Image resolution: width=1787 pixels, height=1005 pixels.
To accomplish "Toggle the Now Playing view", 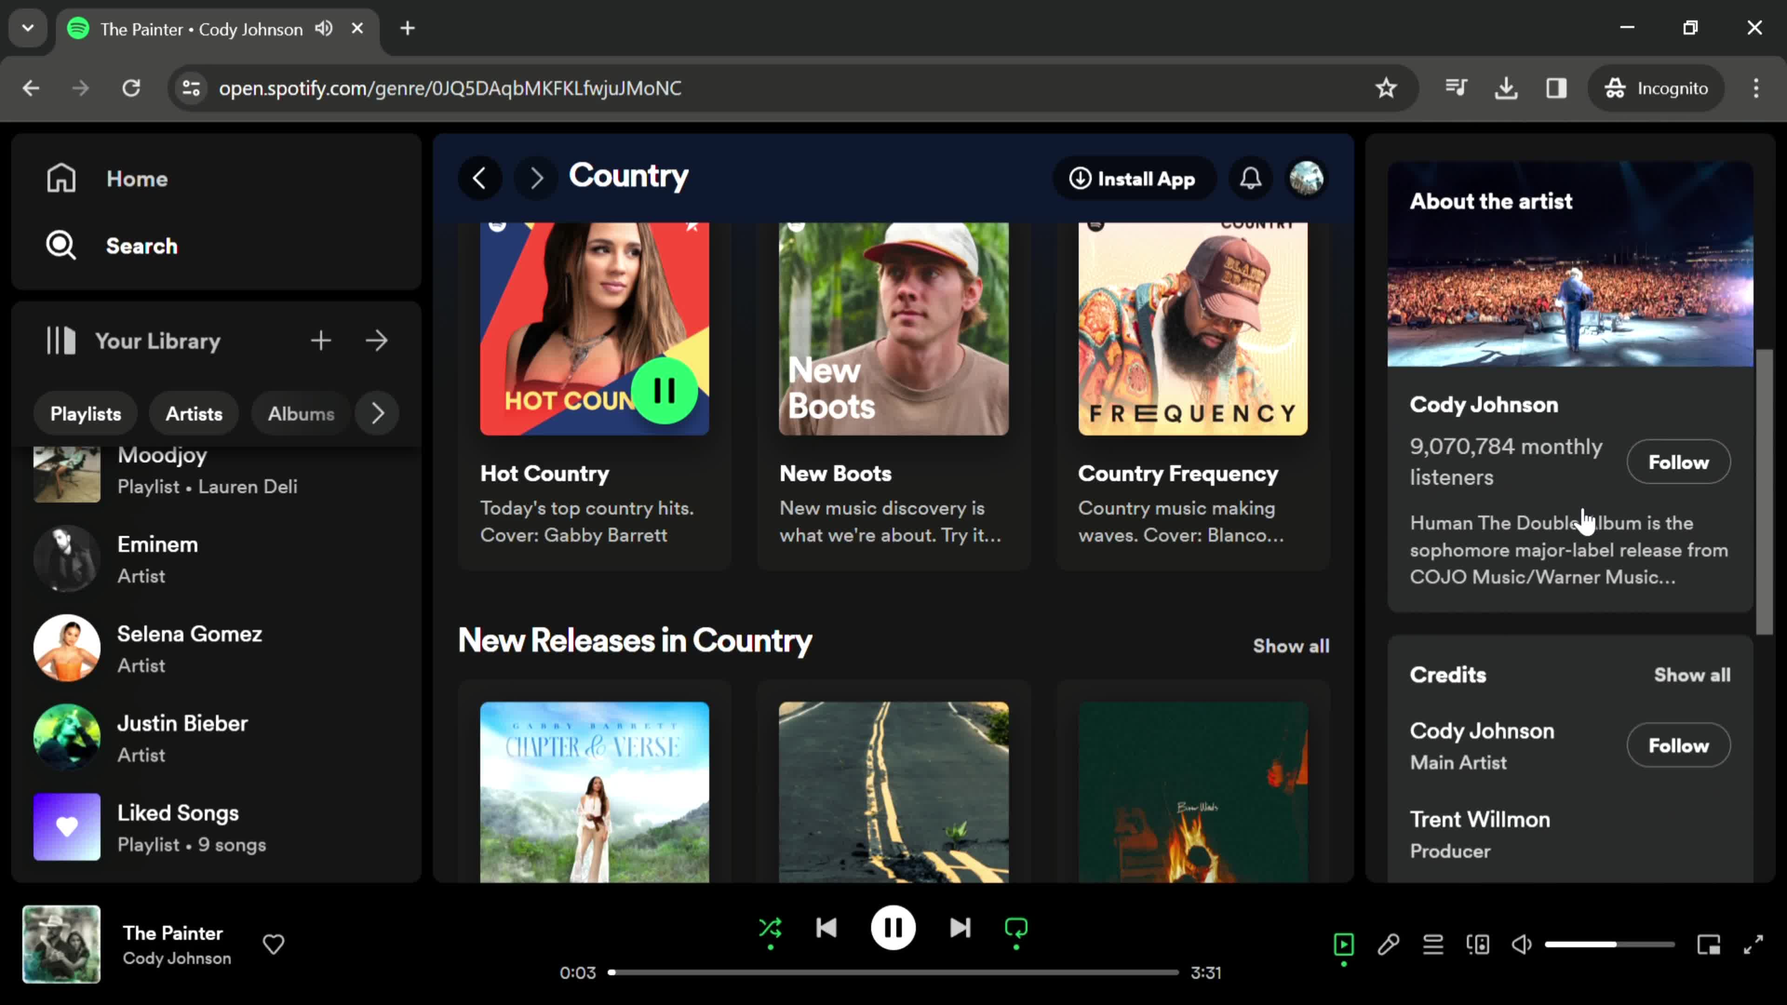I will [x=1344, y=944].
